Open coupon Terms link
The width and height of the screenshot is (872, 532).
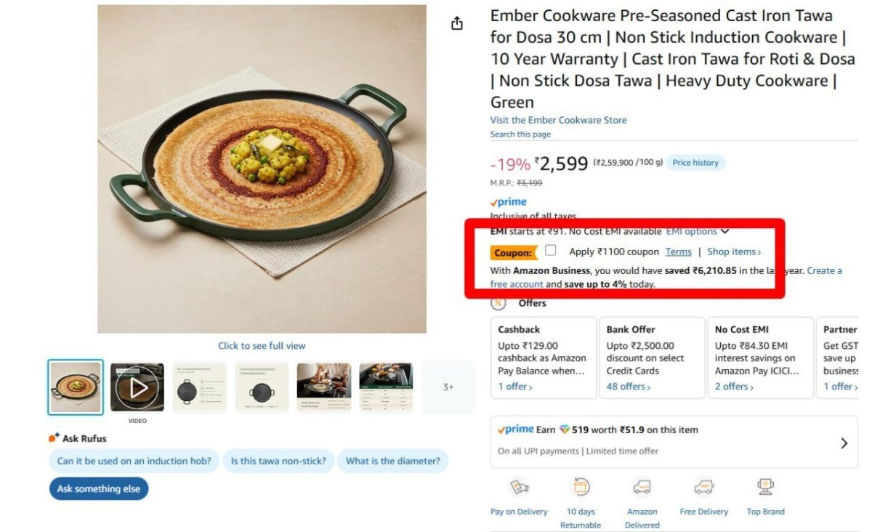[678, 251]
